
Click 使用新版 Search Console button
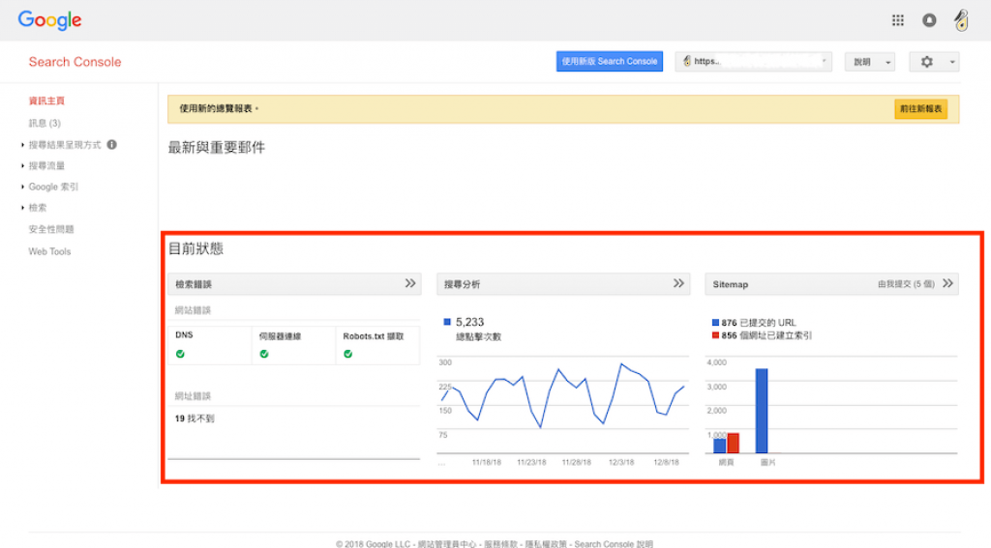tap(610, 61)
